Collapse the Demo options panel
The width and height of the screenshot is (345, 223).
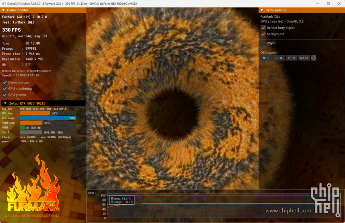[262, 10]
